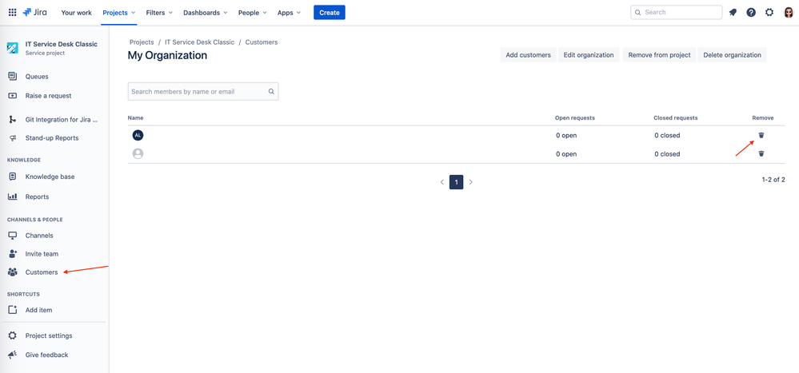Open Knowledge base in the sidebar
The image size is (799, 373).
(x=50, y=177)
